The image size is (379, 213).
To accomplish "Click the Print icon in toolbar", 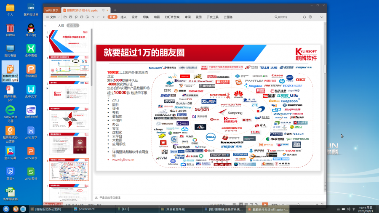I will pyautogui.click(x=82, y=17).
